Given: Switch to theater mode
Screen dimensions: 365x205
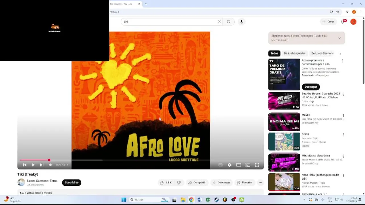Looking at the screenshot, I should (239, 165).
